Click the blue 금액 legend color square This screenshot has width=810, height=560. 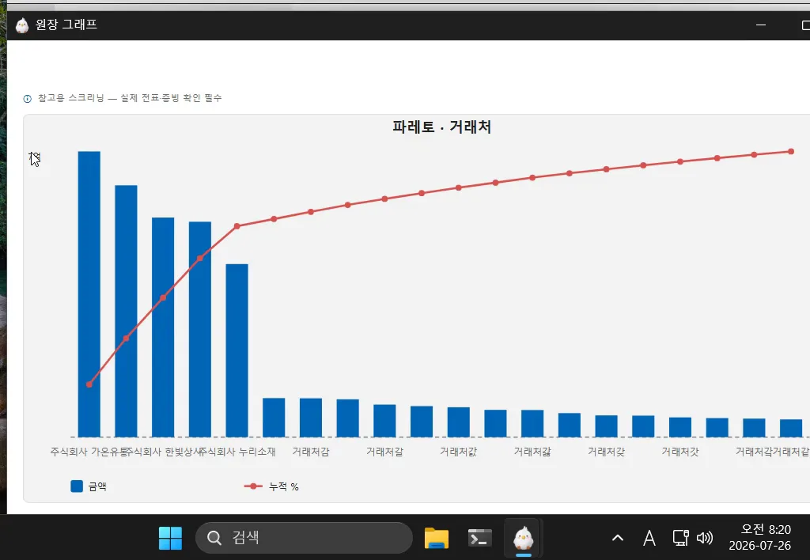point(77,486)
